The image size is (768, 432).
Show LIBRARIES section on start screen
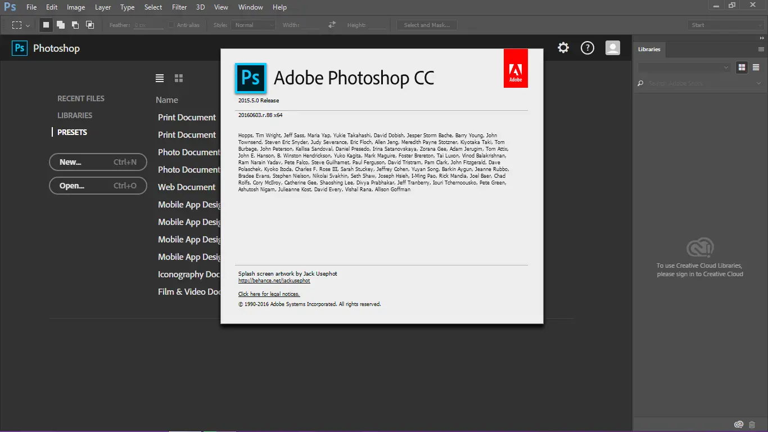[75, 115]
